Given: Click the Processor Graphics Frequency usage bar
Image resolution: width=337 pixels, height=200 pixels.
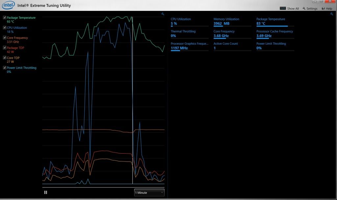Looking at the screenshot, I should point(190,51).
